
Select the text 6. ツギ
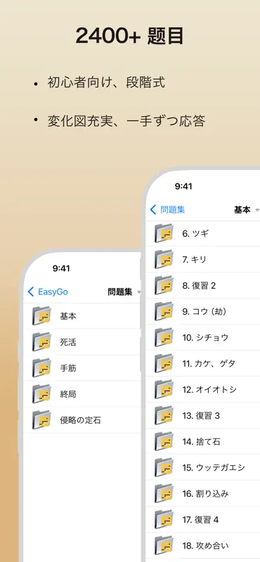coord(195,234)
